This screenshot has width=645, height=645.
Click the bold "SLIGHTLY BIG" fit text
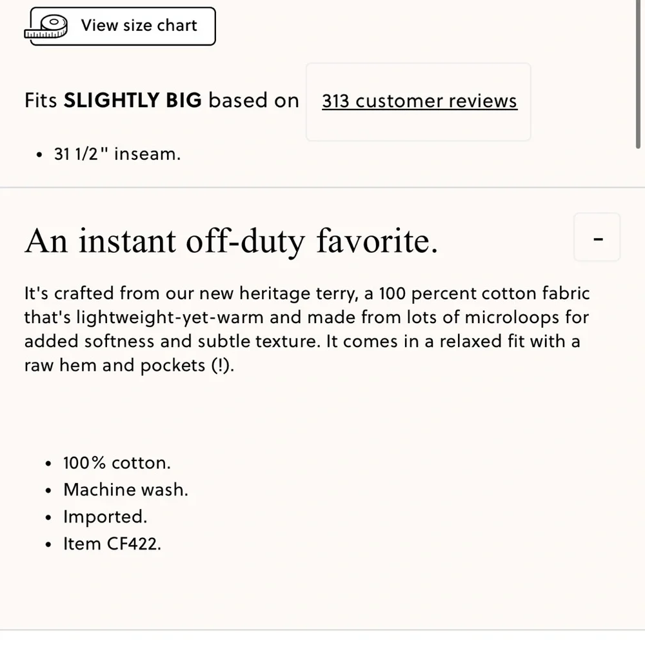133,101
